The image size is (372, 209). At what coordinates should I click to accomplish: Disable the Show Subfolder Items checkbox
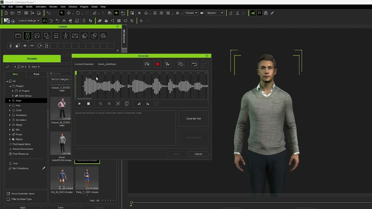pyautogui.click(x=8, y=194)
